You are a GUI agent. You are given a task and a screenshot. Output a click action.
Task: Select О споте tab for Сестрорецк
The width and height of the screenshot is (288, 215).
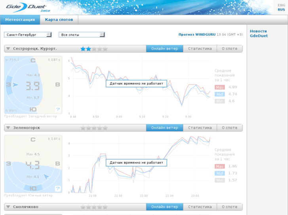coord(230,49)
